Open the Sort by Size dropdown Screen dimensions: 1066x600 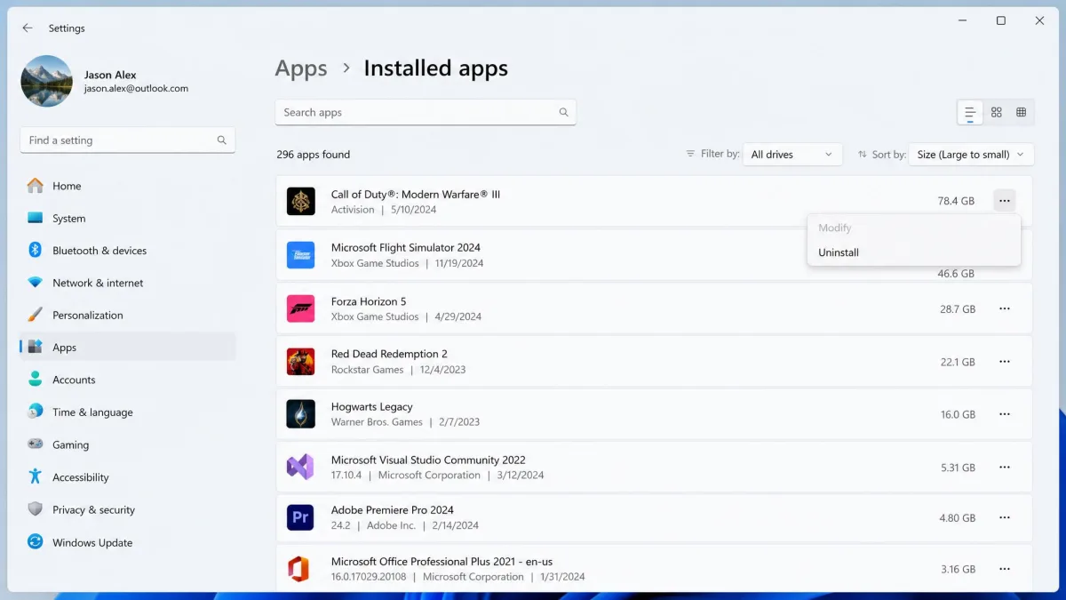(971, 155)
